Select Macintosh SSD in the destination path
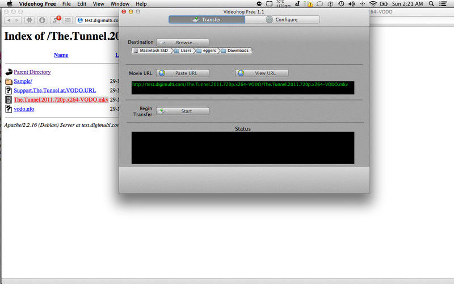 coord(151,51)
